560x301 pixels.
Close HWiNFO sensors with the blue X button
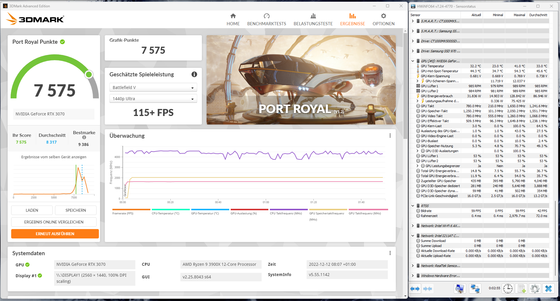point(549,289)
